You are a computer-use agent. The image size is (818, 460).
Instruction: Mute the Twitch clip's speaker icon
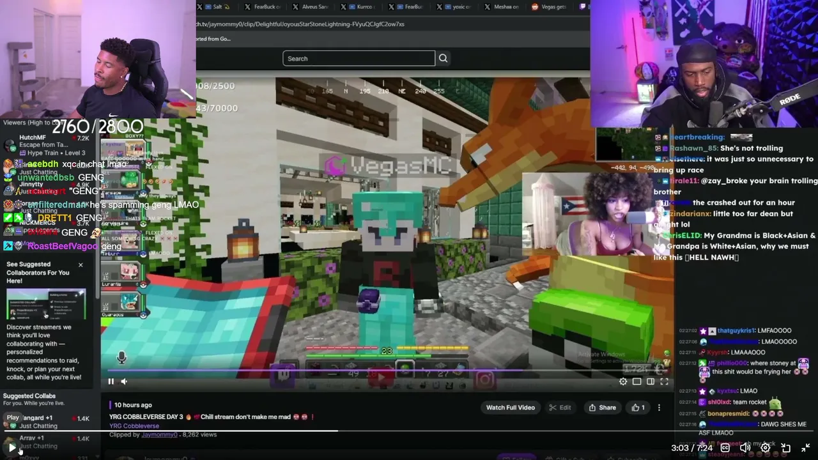(124, 381)
